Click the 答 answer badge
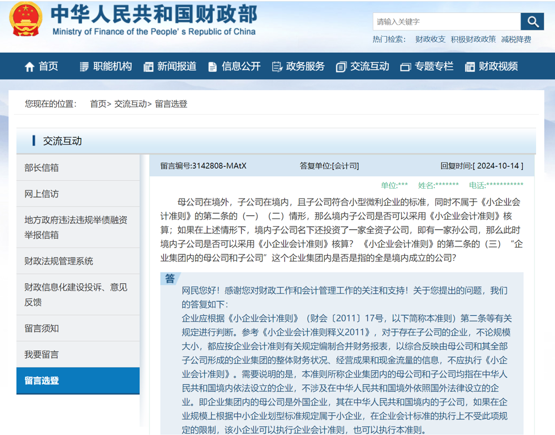This screenshot has height=435, width=555. [x=170, y=279]
